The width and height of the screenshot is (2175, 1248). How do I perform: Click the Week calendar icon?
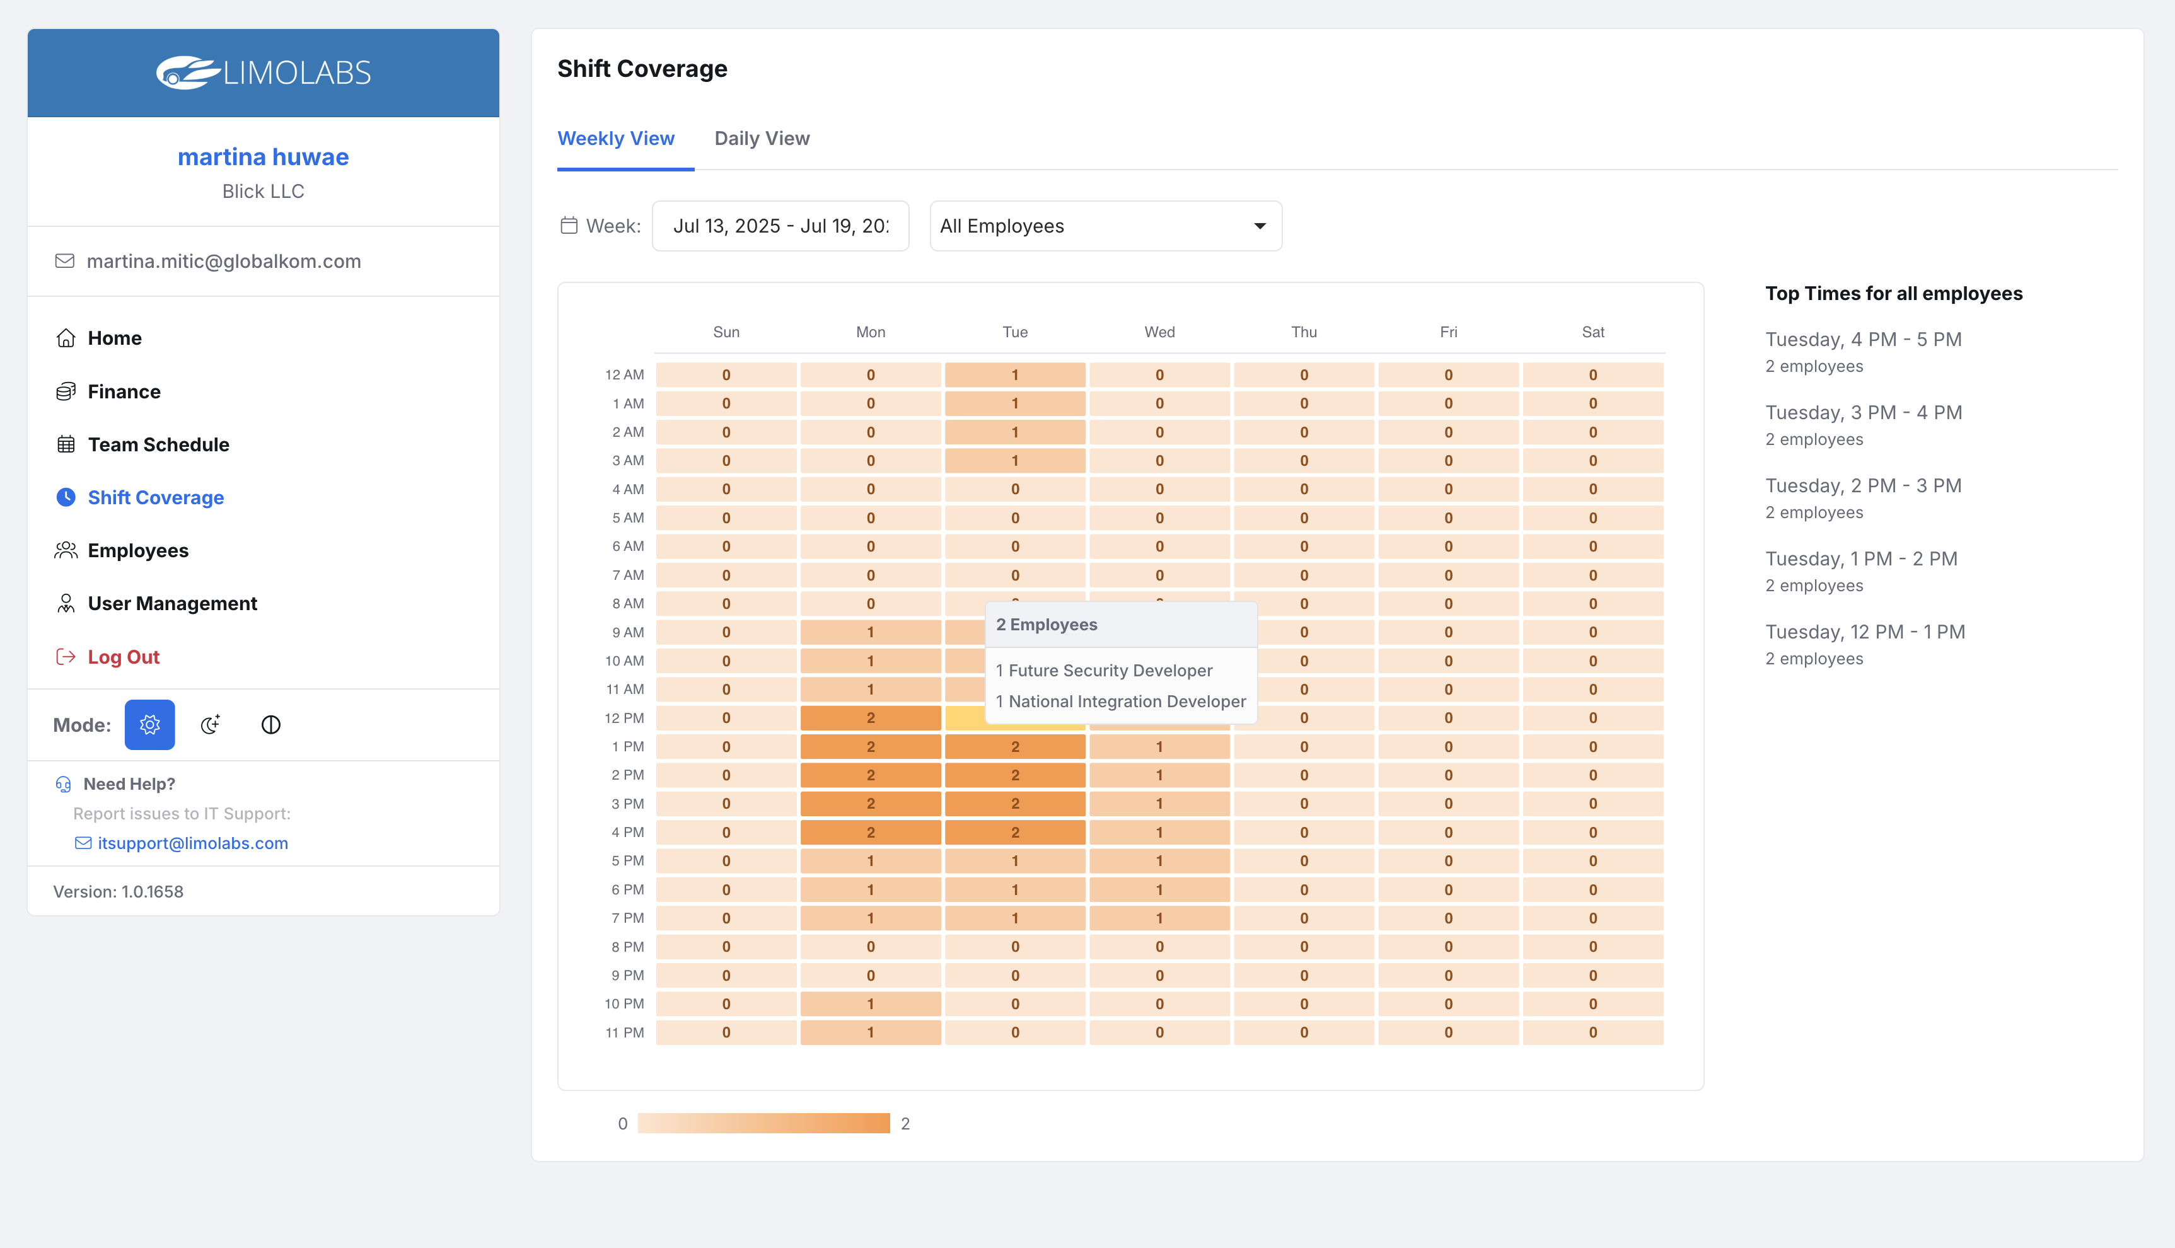click(x=569, y=226)
